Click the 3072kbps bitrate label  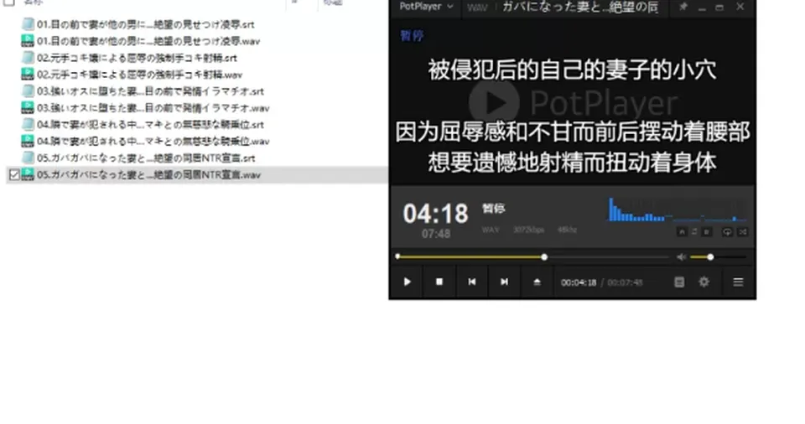529,230
